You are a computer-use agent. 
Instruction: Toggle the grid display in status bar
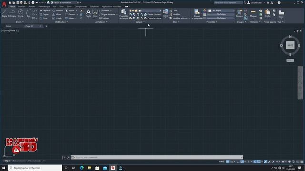228,161
